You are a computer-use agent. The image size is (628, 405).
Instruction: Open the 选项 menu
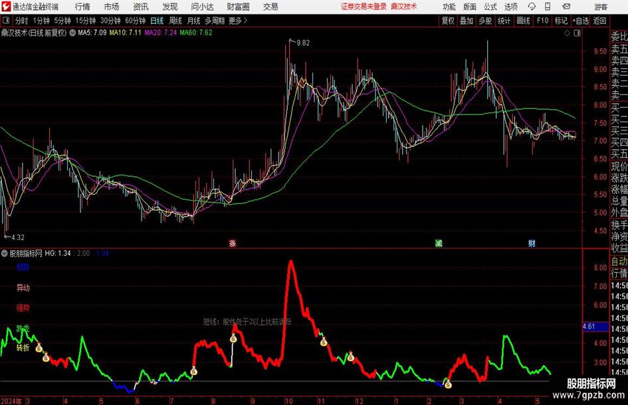[510, 7]
